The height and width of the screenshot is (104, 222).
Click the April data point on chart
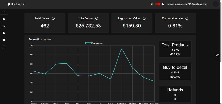pos(67,64)
